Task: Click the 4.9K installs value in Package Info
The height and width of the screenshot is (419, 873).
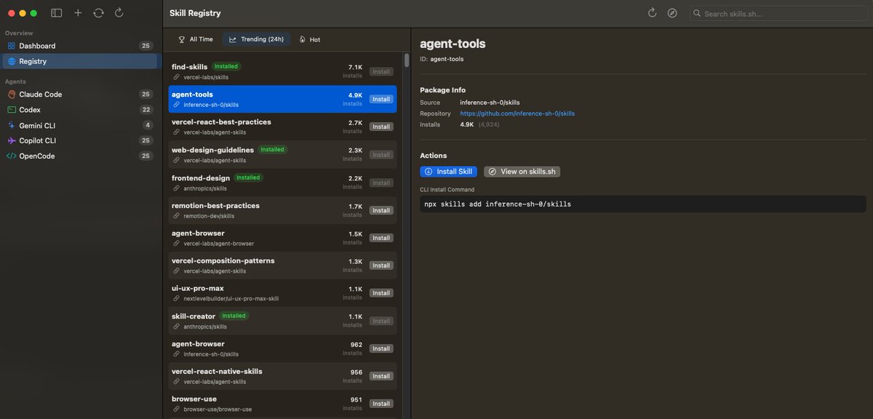Action: [467, 124]
